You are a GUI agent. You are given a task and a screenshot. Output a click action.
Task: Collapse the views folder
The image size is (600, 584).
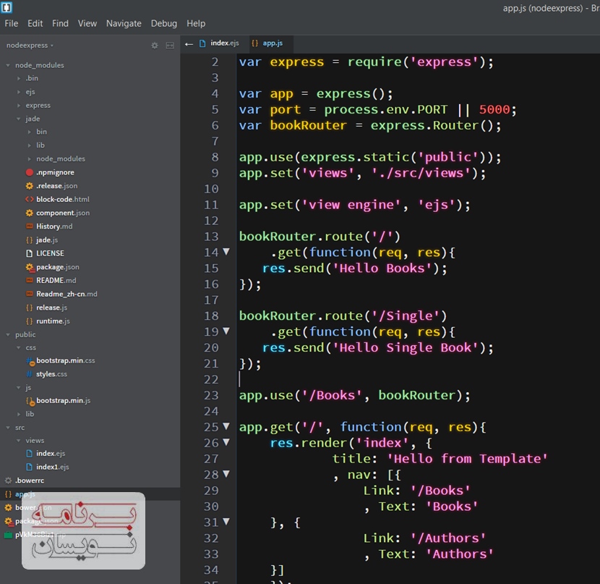pyautogui.click(x=19, y=441)
